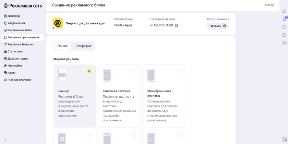Click the Баннер phone illustration
Screen dimensions: 288x144
62,75
